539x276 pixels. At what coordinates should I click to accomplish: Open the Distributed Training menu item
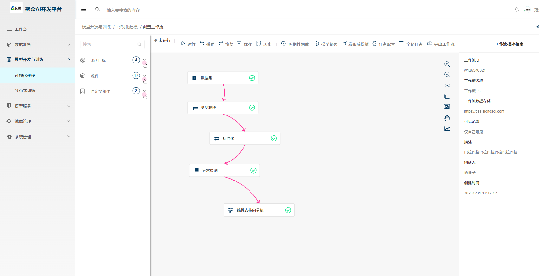click(25, 90)
